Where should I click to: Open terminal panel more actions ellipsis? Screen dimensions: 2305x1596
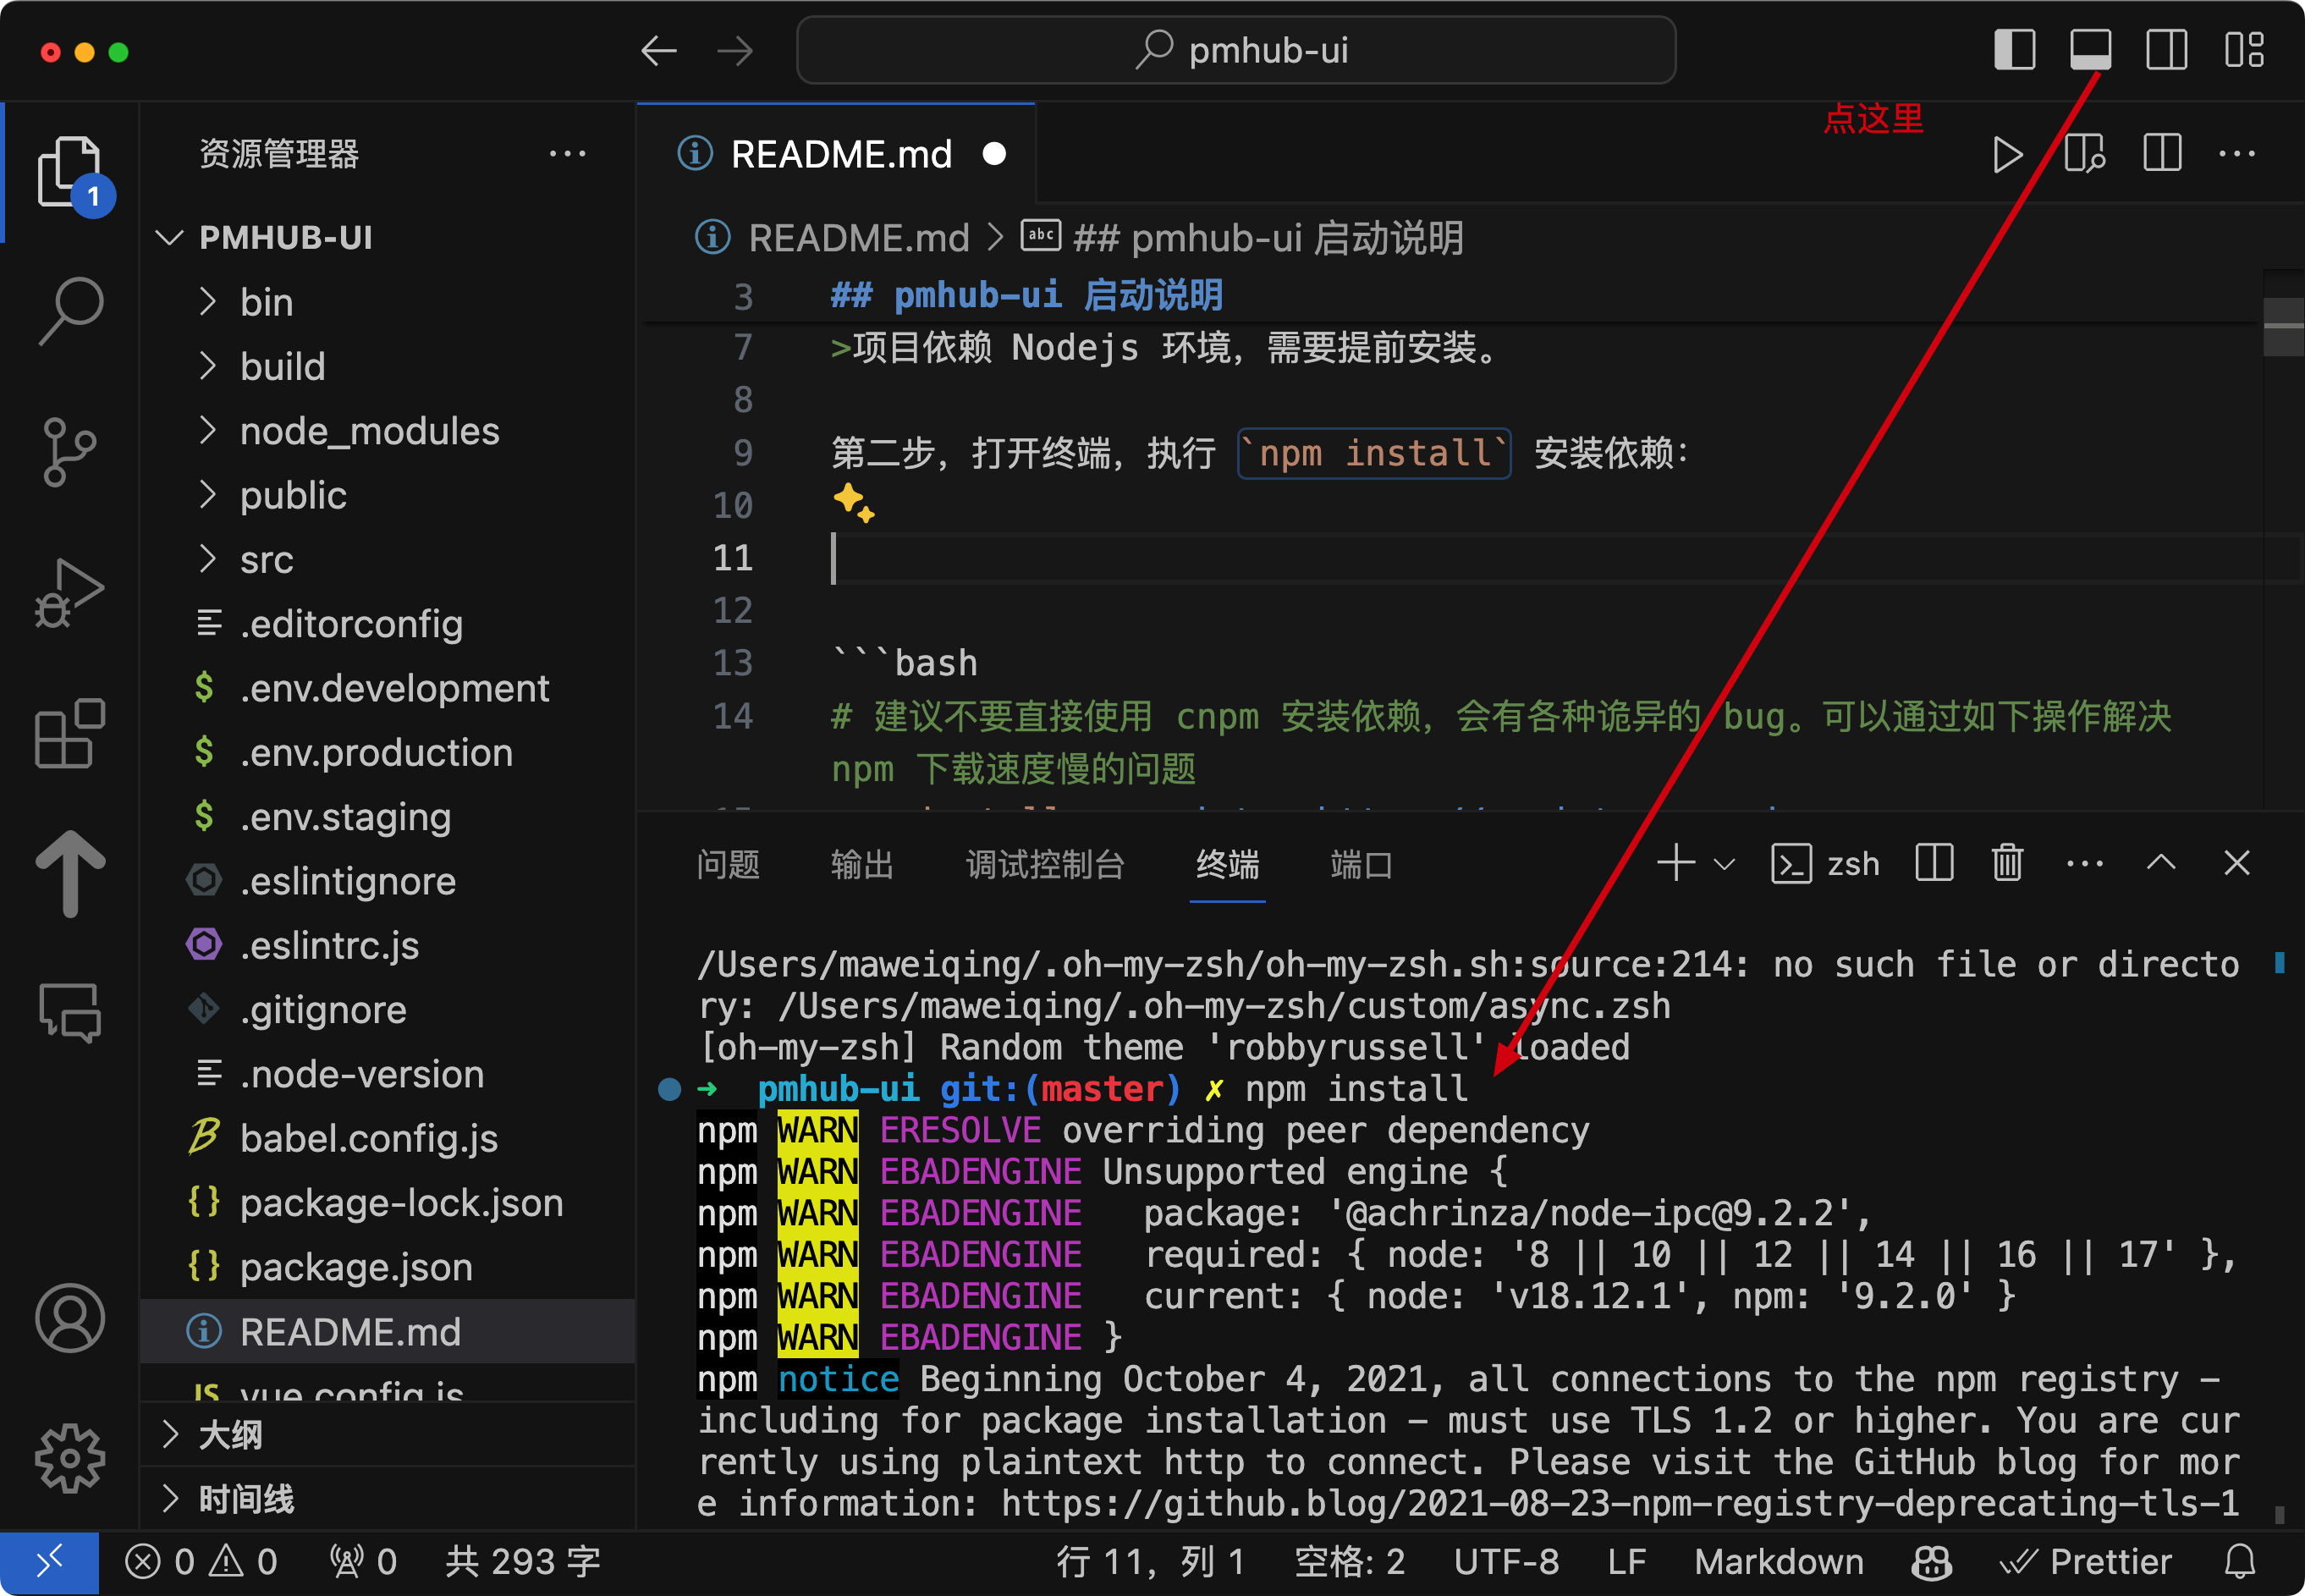click(x=2084, y=863)
